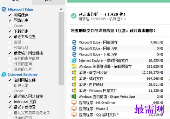Click the 282,625 KB size value
This screenshot has width=170, height=119.
point(155,67)
